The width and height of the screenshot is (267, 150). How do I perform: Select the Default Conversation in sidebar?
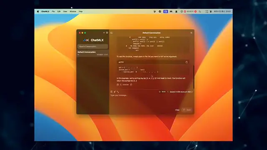[x=93, y=53]
